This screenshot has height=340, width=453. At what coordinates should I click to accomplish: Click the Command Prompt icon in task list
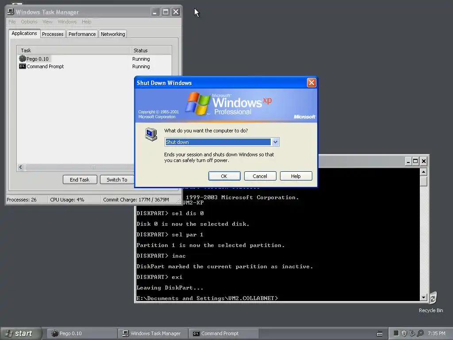pos(22,66)
